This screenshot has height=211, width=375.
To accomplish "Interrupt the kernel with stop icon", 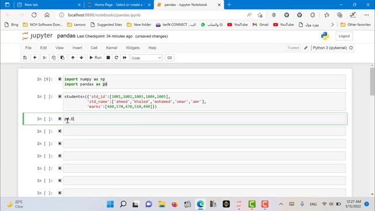I will 108,57.
